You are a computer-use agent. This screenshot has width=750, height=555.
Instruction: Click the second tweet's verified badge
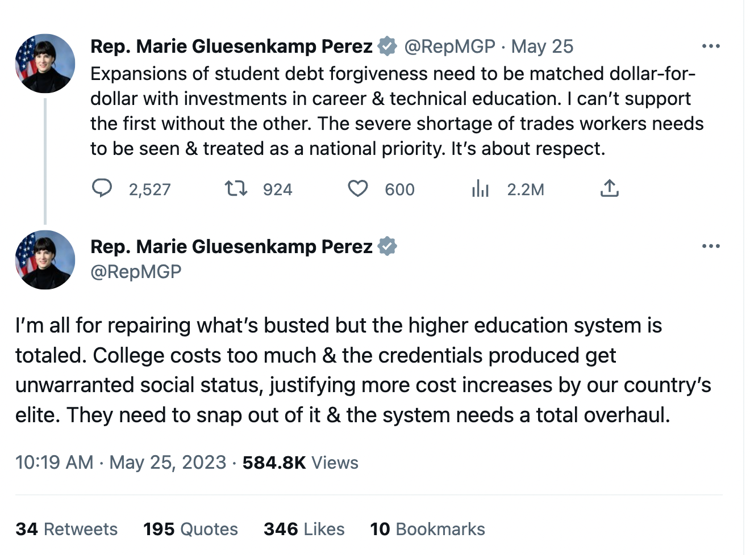click(x=388, y=246)
